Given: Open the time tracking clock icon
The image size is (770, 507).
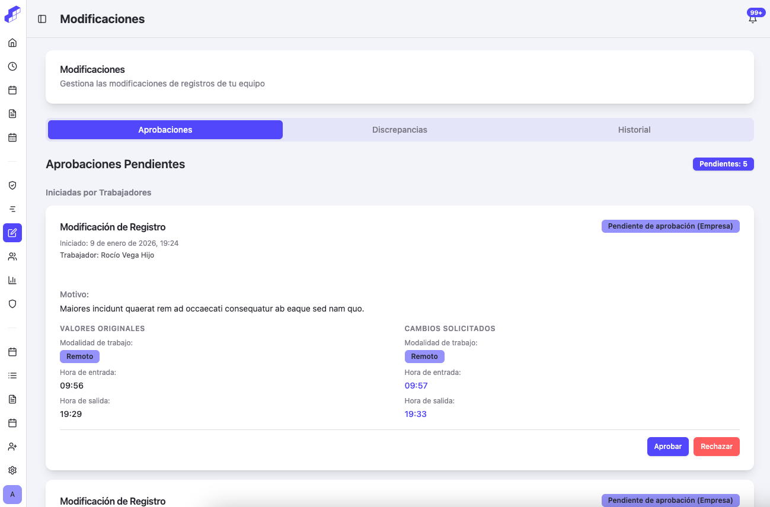Looking at the screenshot, I should 12,66.
